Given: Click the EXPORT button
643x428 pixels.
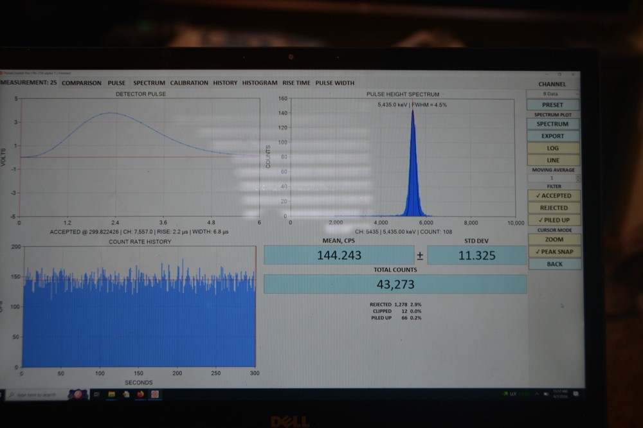Looking at the screenshot, I should (552, 136).
